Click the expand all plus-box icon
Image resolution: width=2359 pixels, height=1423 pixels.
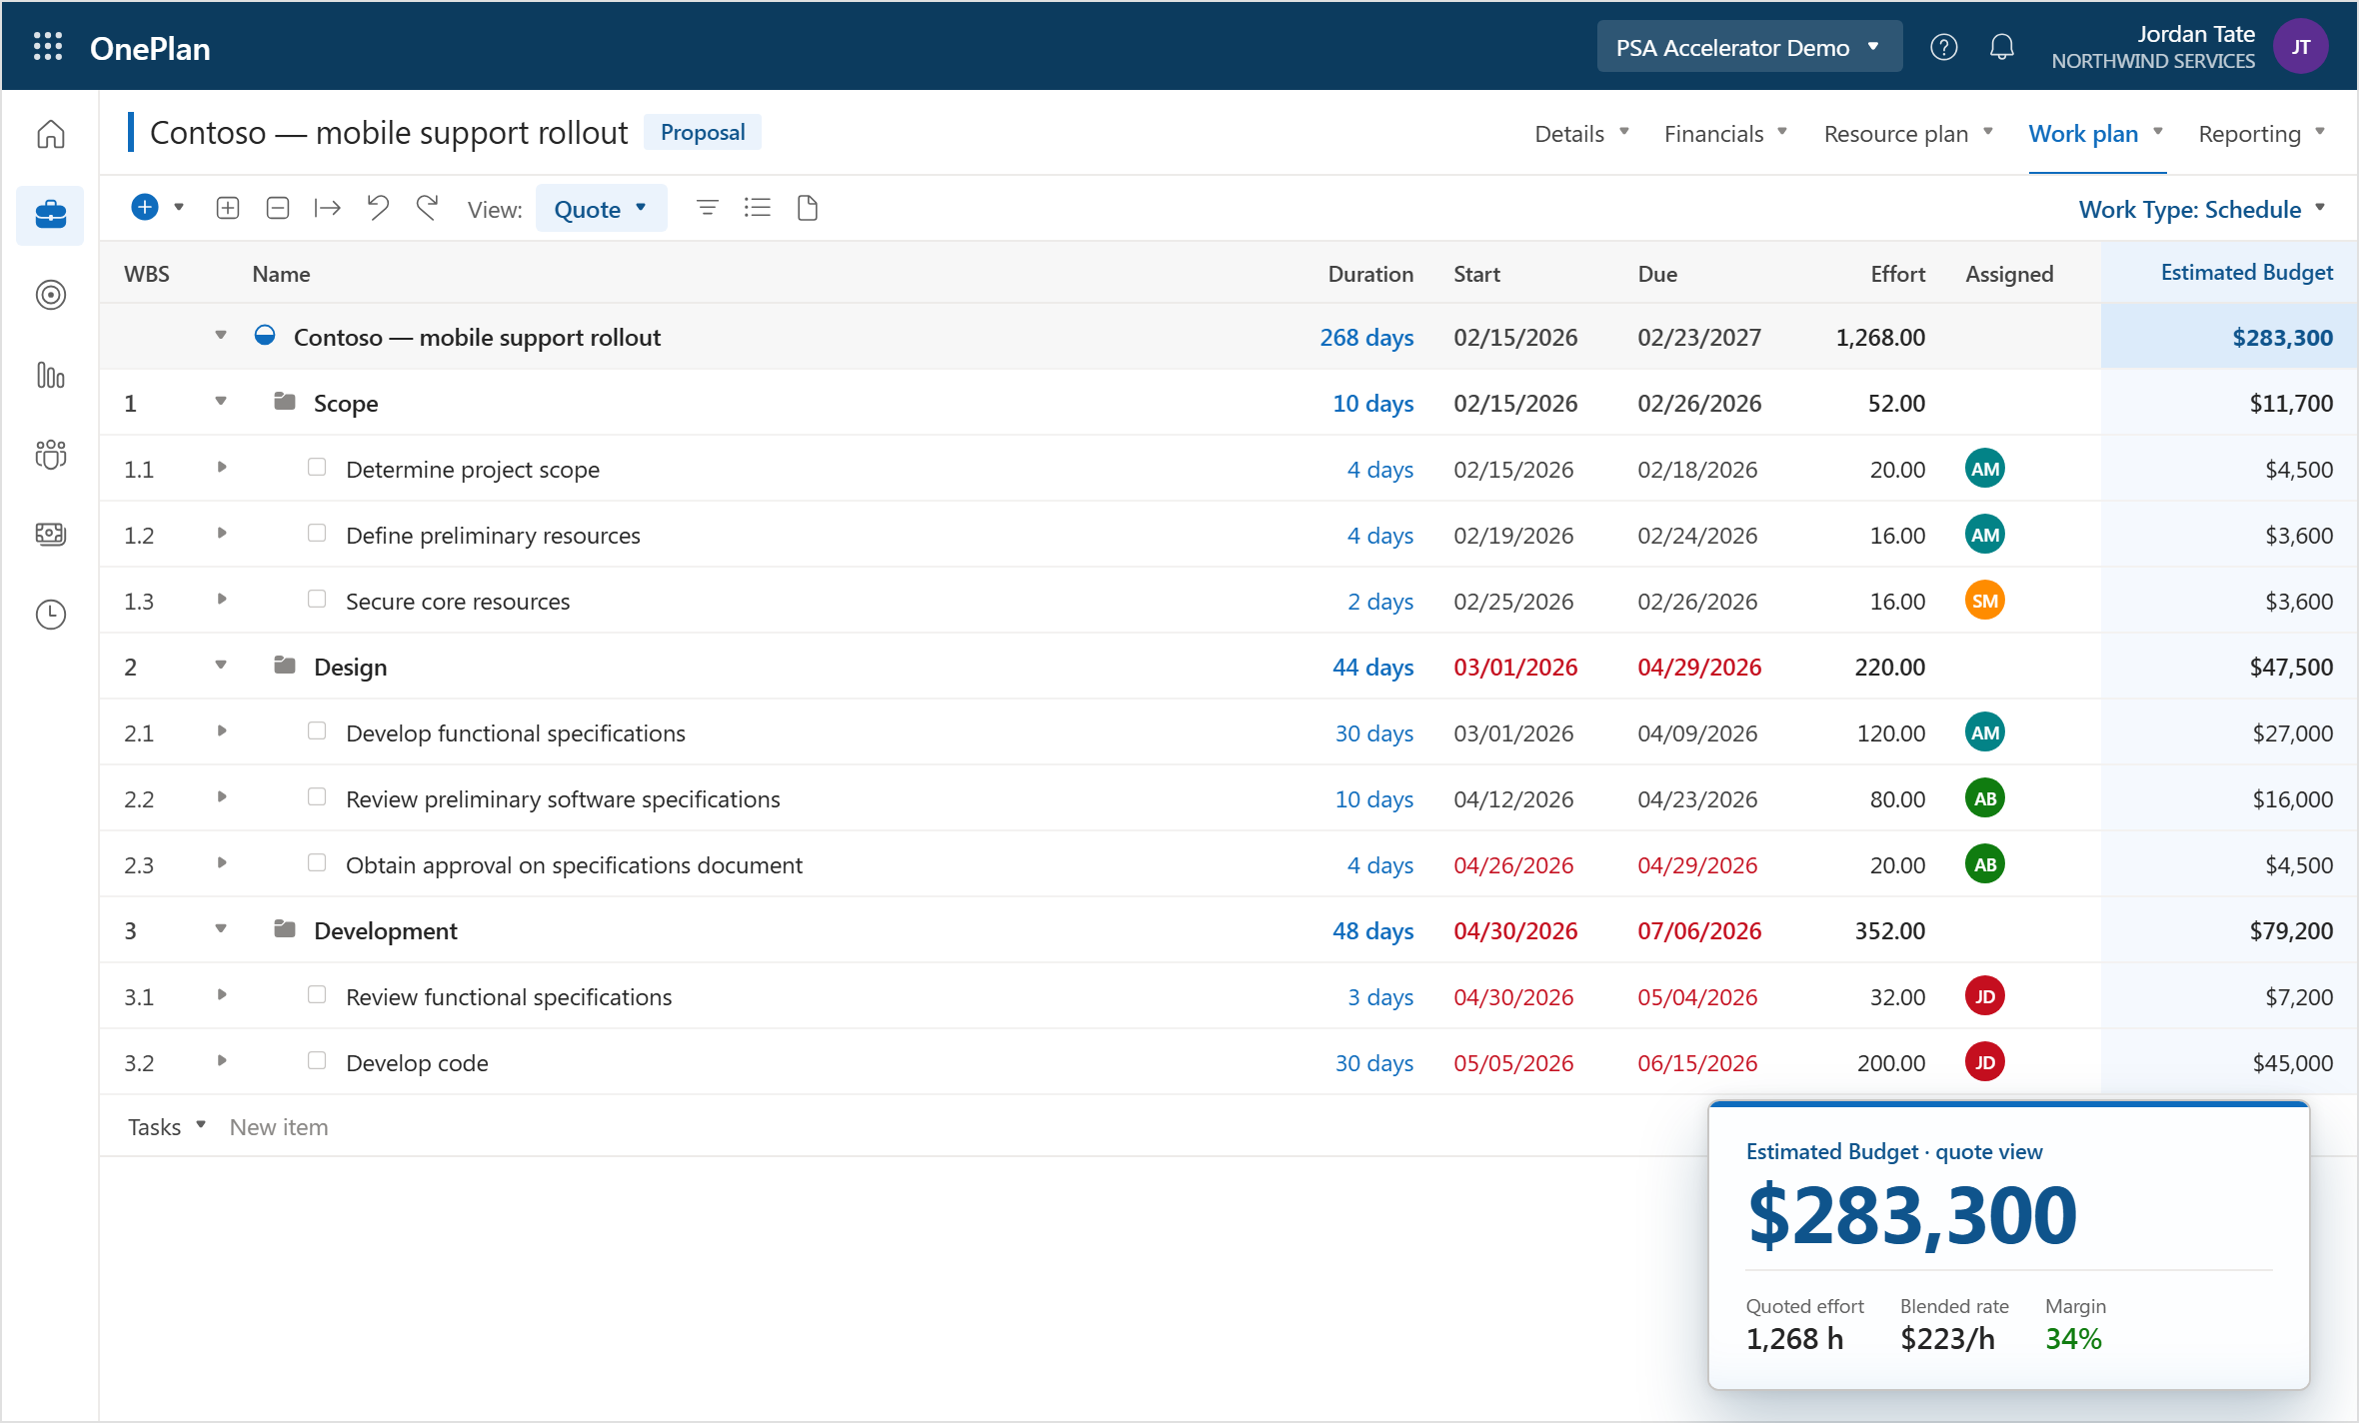(228, 208)
